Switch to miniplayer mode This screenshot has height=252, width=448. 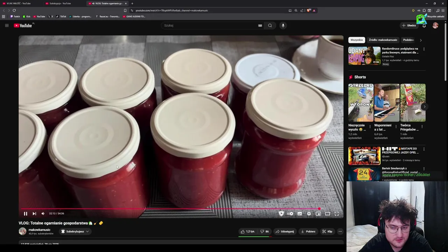pos(318,213)
